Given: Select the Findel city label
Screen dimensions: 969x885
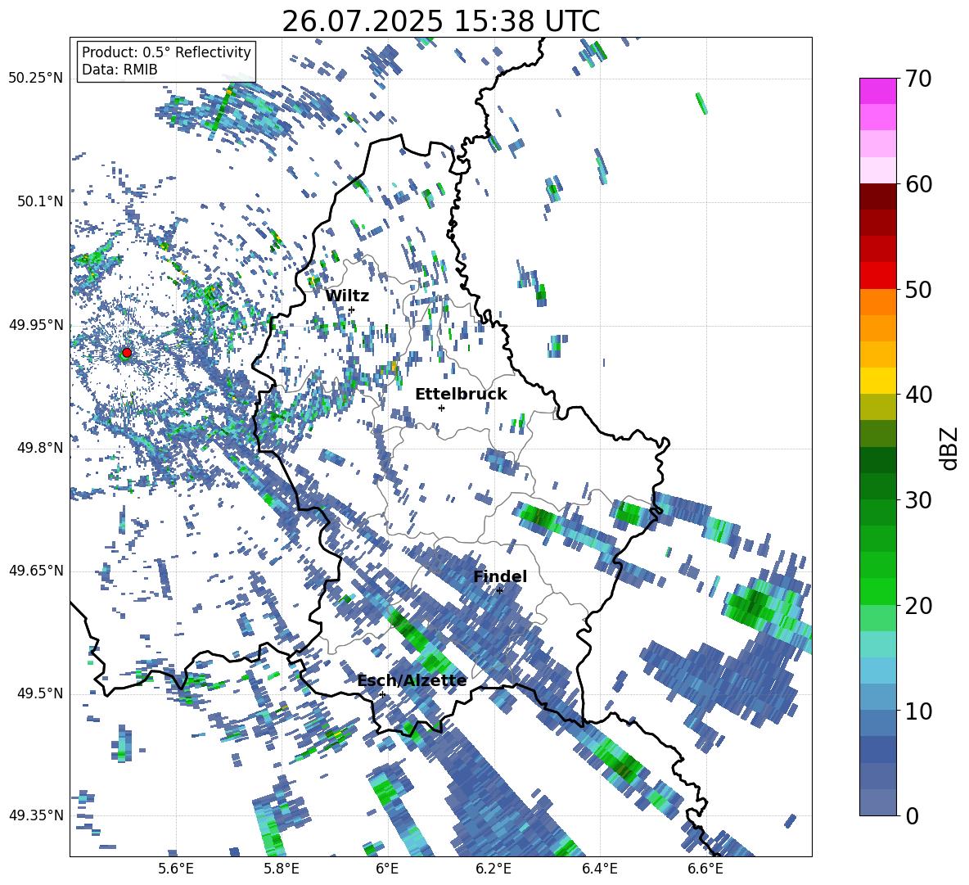Looking at the screenshot, I should tap(500, 576).
